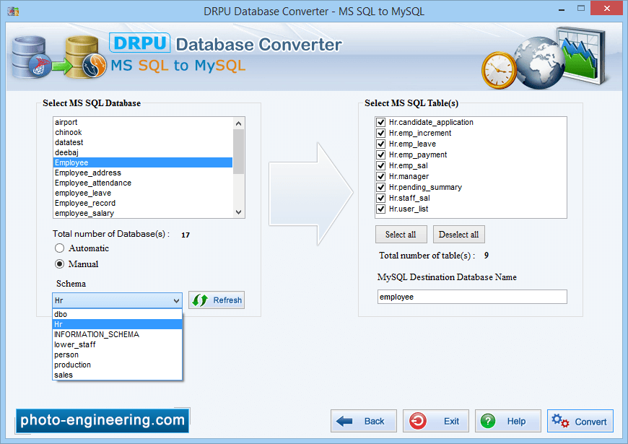
Task: Toggle Hr.pending_summary checkbox
Action: (381, 187)
